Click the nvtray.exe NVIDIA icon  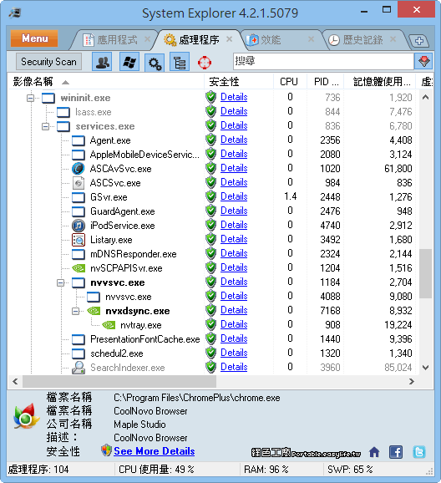(x=109, y=325)
